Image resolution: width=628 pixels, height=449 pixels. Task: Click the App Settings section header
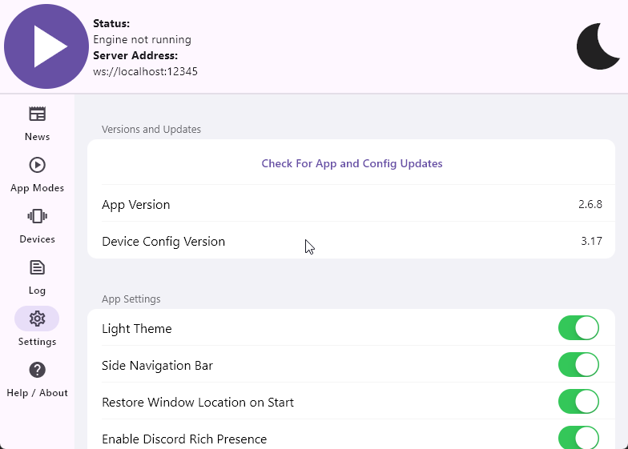coord(131,299)
